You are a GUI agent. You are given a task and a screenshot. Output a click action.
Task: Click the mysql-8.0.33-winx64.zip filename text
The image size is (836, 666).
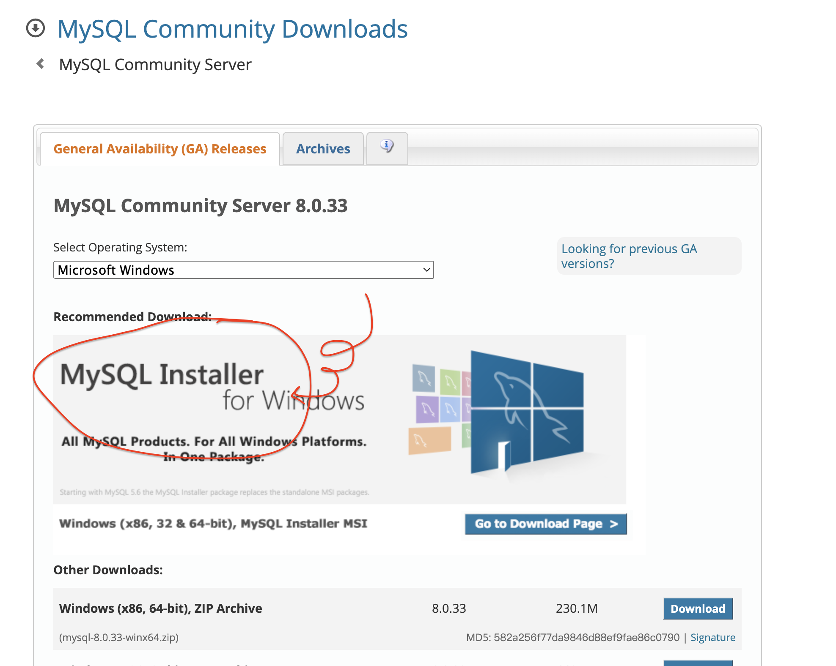[119, 637]
